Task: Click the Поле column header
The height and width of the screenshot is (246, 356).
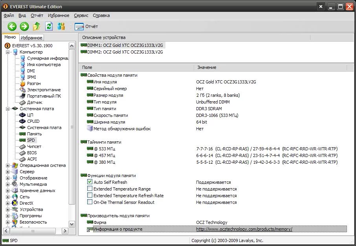Action: click(87, 67)
